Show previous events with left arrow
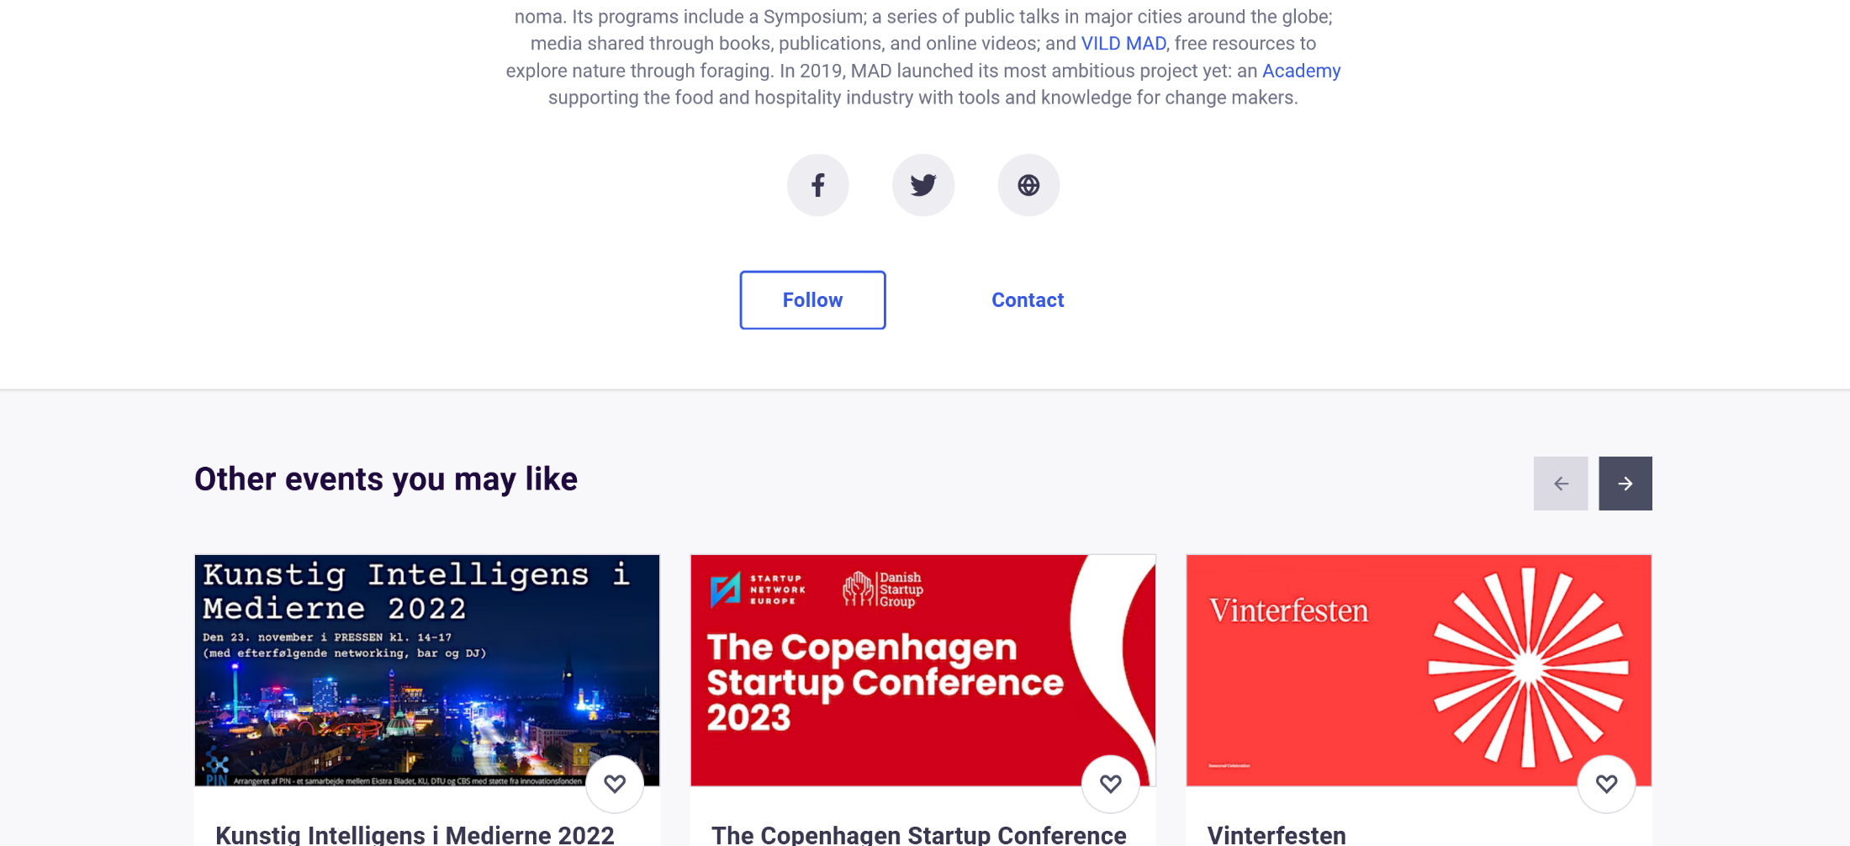1850x846 pixels. [x=1561, y=484]
